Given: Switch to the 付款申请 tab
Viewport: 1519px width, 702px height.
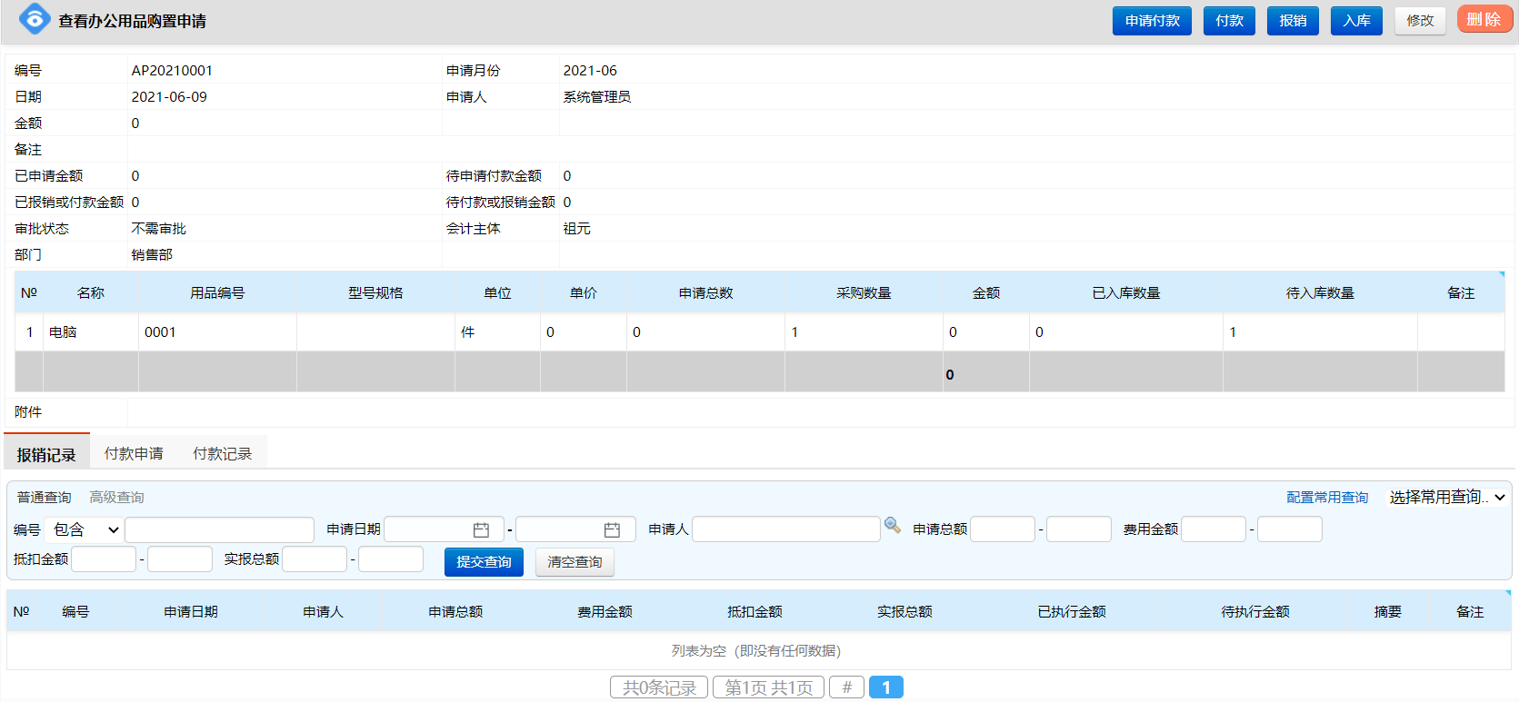Looking at the screenshot, I should 134,453.
